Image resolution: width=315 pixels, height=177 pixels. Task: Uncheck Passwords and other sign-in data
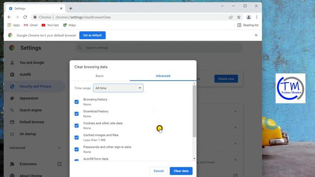[x=77, y=149]
